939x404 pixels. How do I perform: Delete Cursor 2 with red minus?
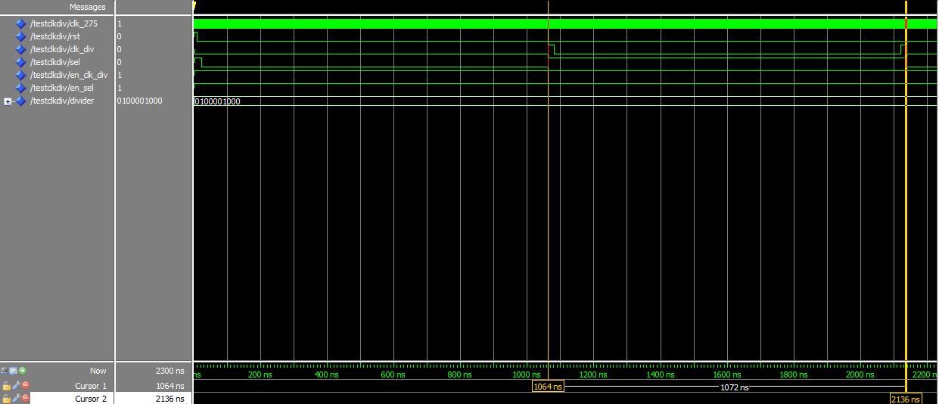point(25,398)
